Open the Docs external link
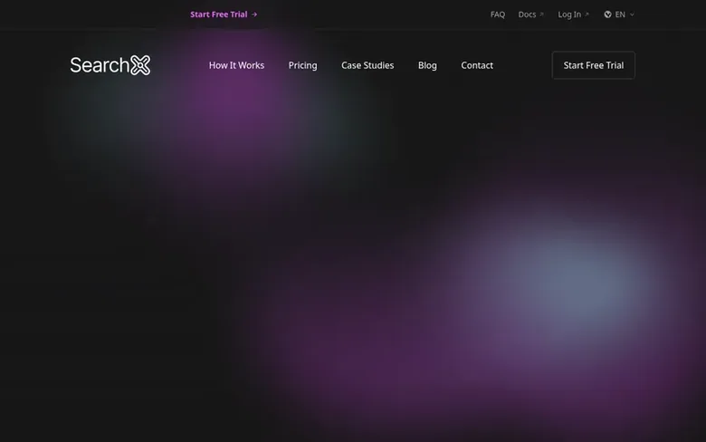Image resolution: width=706 pixels, height=442 pixels. [530, 14]
